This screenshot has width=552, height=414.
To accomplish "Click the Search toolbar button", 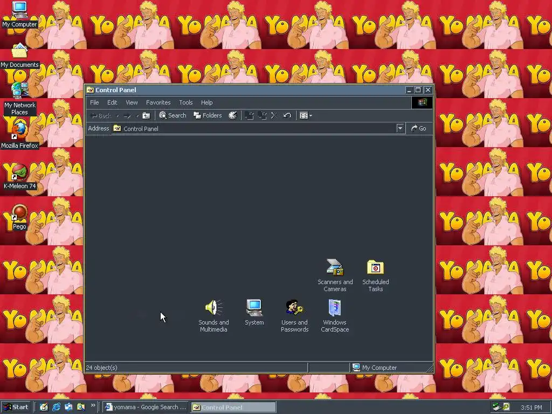I will tap(172, 115).
